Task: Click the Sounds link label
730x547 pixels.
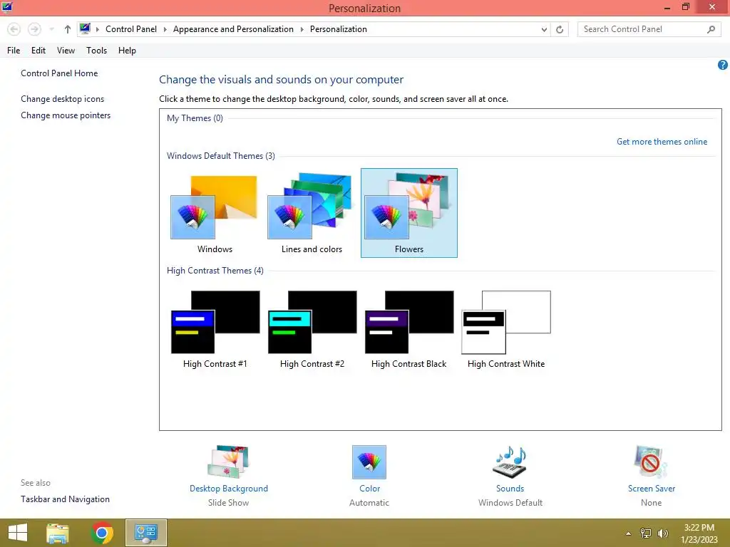Action: pos(510,489)
